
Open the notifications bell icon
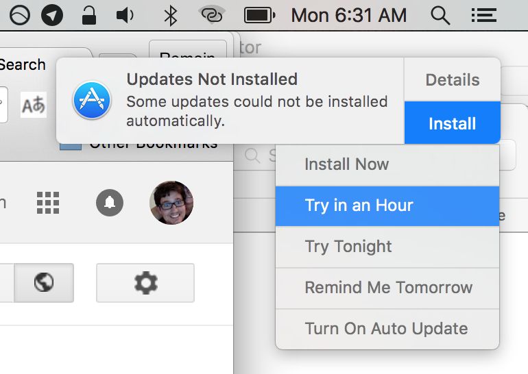click(110, 202)
